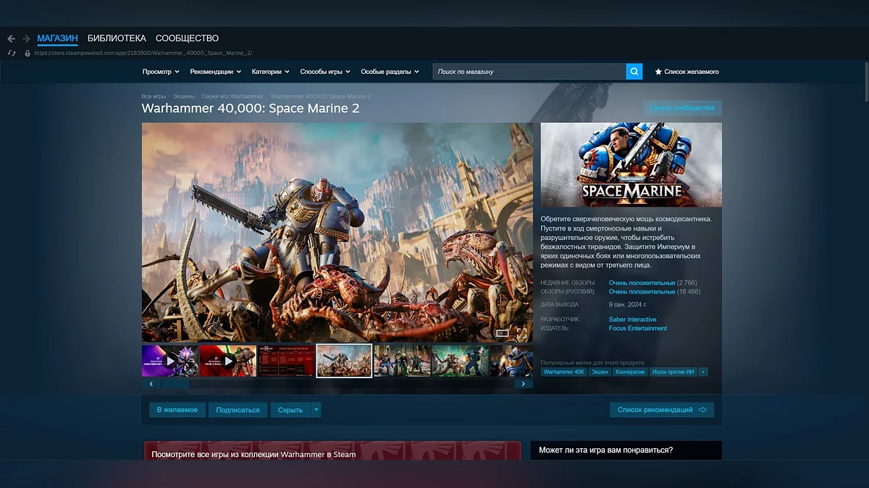Click the Скрыть button
The width and height of the screenshot is (869, 488).
[x=290, y=410]
